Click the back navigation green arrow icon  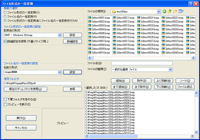164,11
